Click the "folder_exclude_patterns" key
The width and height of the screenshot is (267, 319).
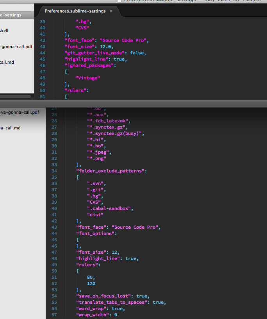click(x=111, y=171)
